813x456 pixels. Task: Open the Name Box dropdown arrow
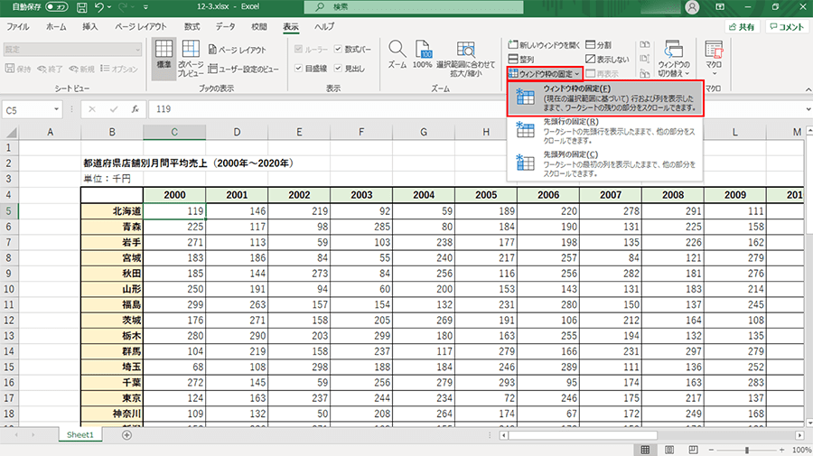pyautogui.click(x=56, y=109)
